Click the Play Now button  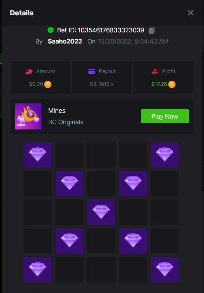165,116
